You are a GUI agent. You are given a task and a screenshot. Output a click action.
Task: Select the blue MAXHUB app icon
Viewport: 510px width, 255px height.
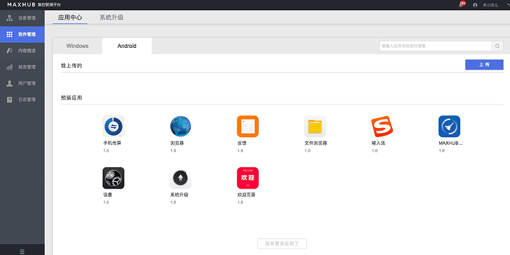click(449, 126)
